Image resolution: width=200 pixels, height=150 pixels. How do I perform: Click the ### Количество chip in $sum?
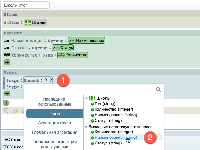click(x=72, y=55)
